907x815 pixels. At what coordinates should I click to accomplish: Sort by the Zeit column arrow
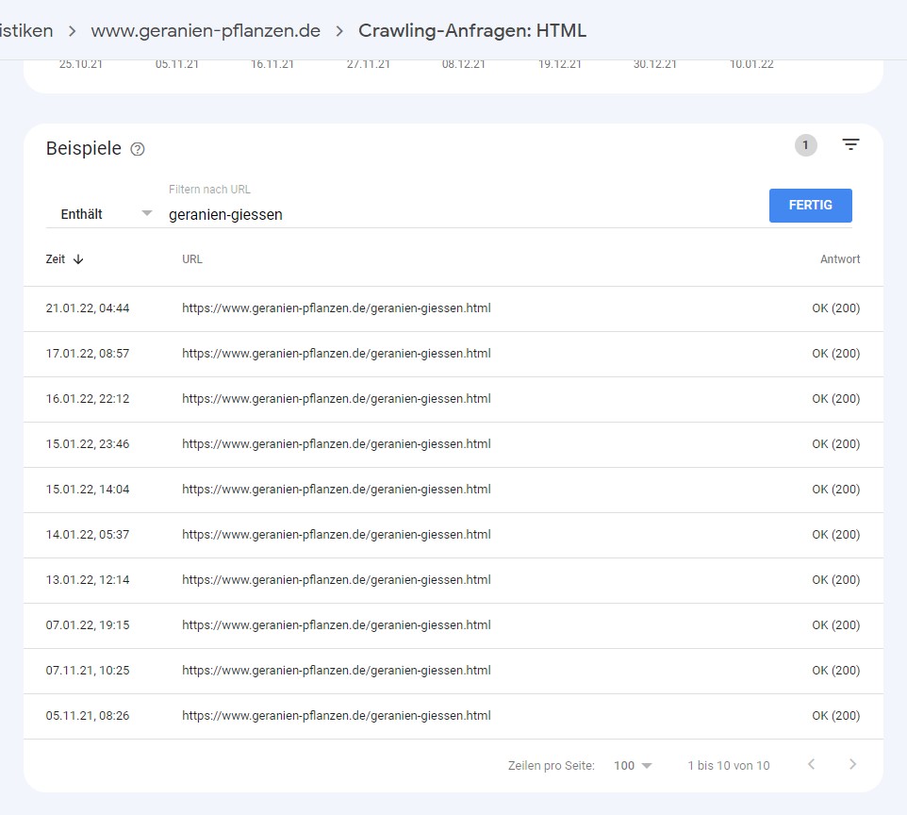coord(78,259)
